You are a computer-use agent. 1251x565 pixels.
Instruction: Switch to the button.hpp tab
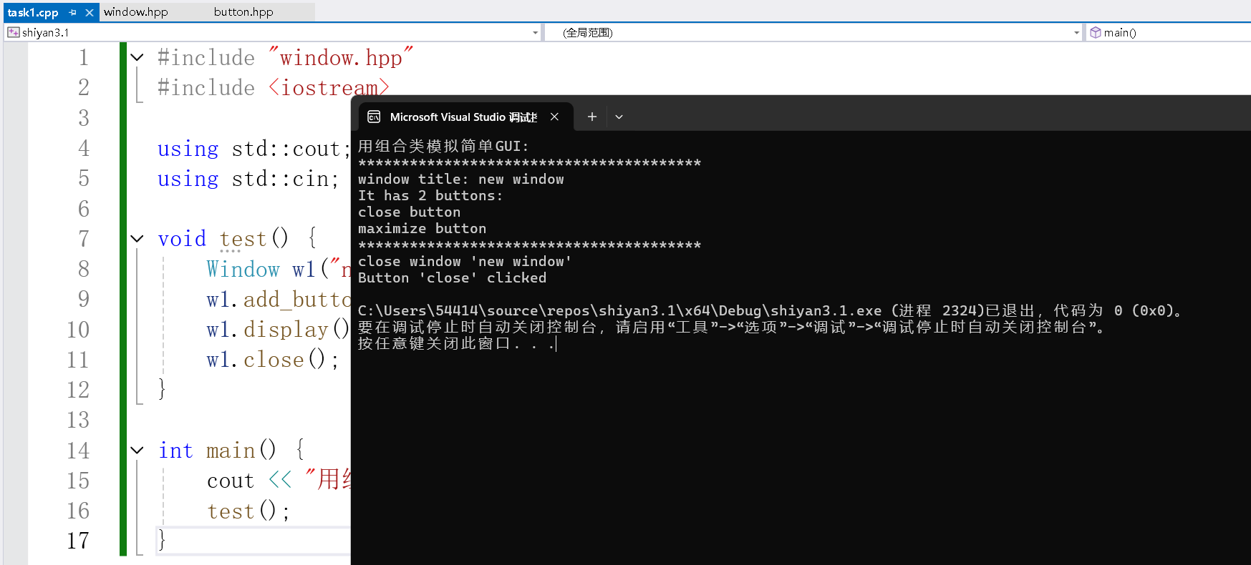click(243, 12)
